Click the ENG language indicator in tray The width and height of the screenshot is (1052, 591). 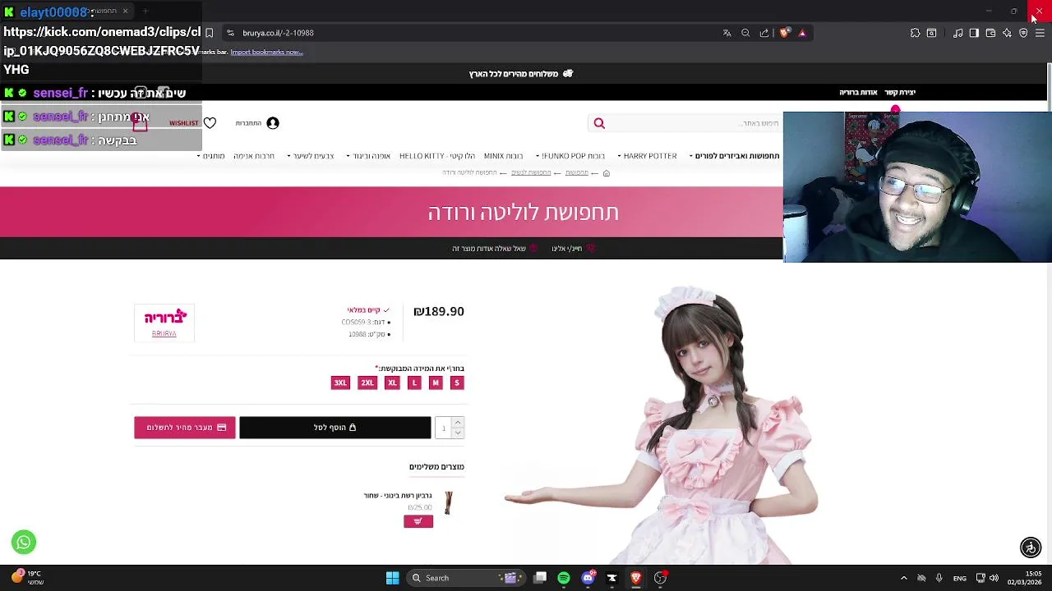[x=959, y=579]
